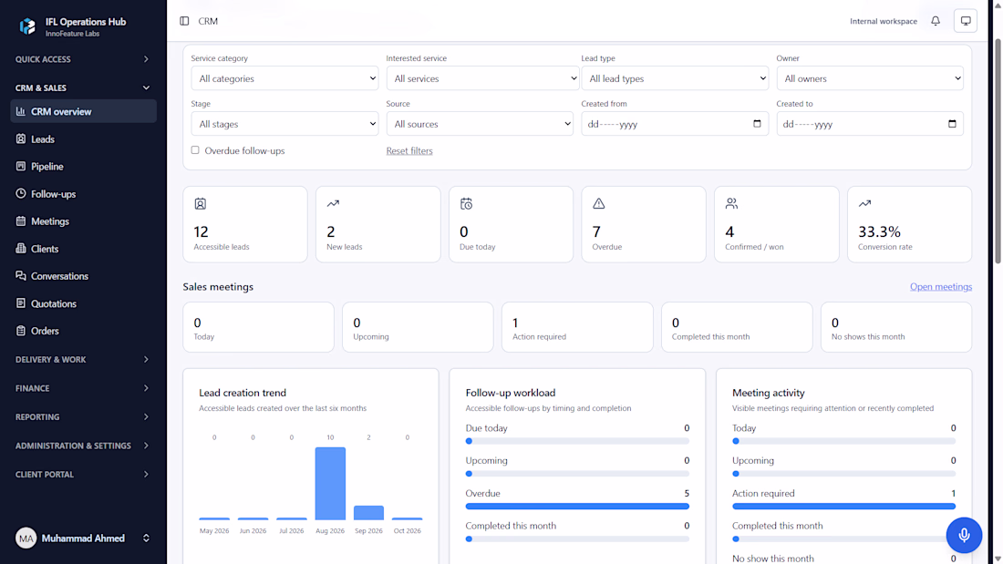Open the Action required meetings card

tap(577, 327)
